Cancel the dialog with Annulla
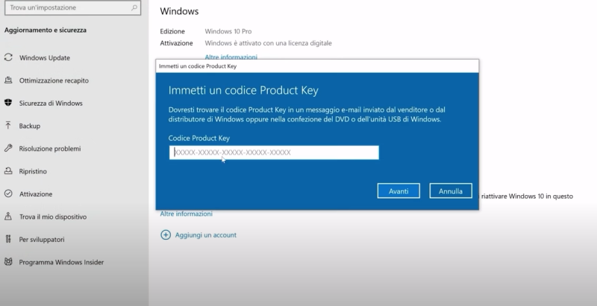Screen dimensions: 597x306 click(x=451, y=191)
